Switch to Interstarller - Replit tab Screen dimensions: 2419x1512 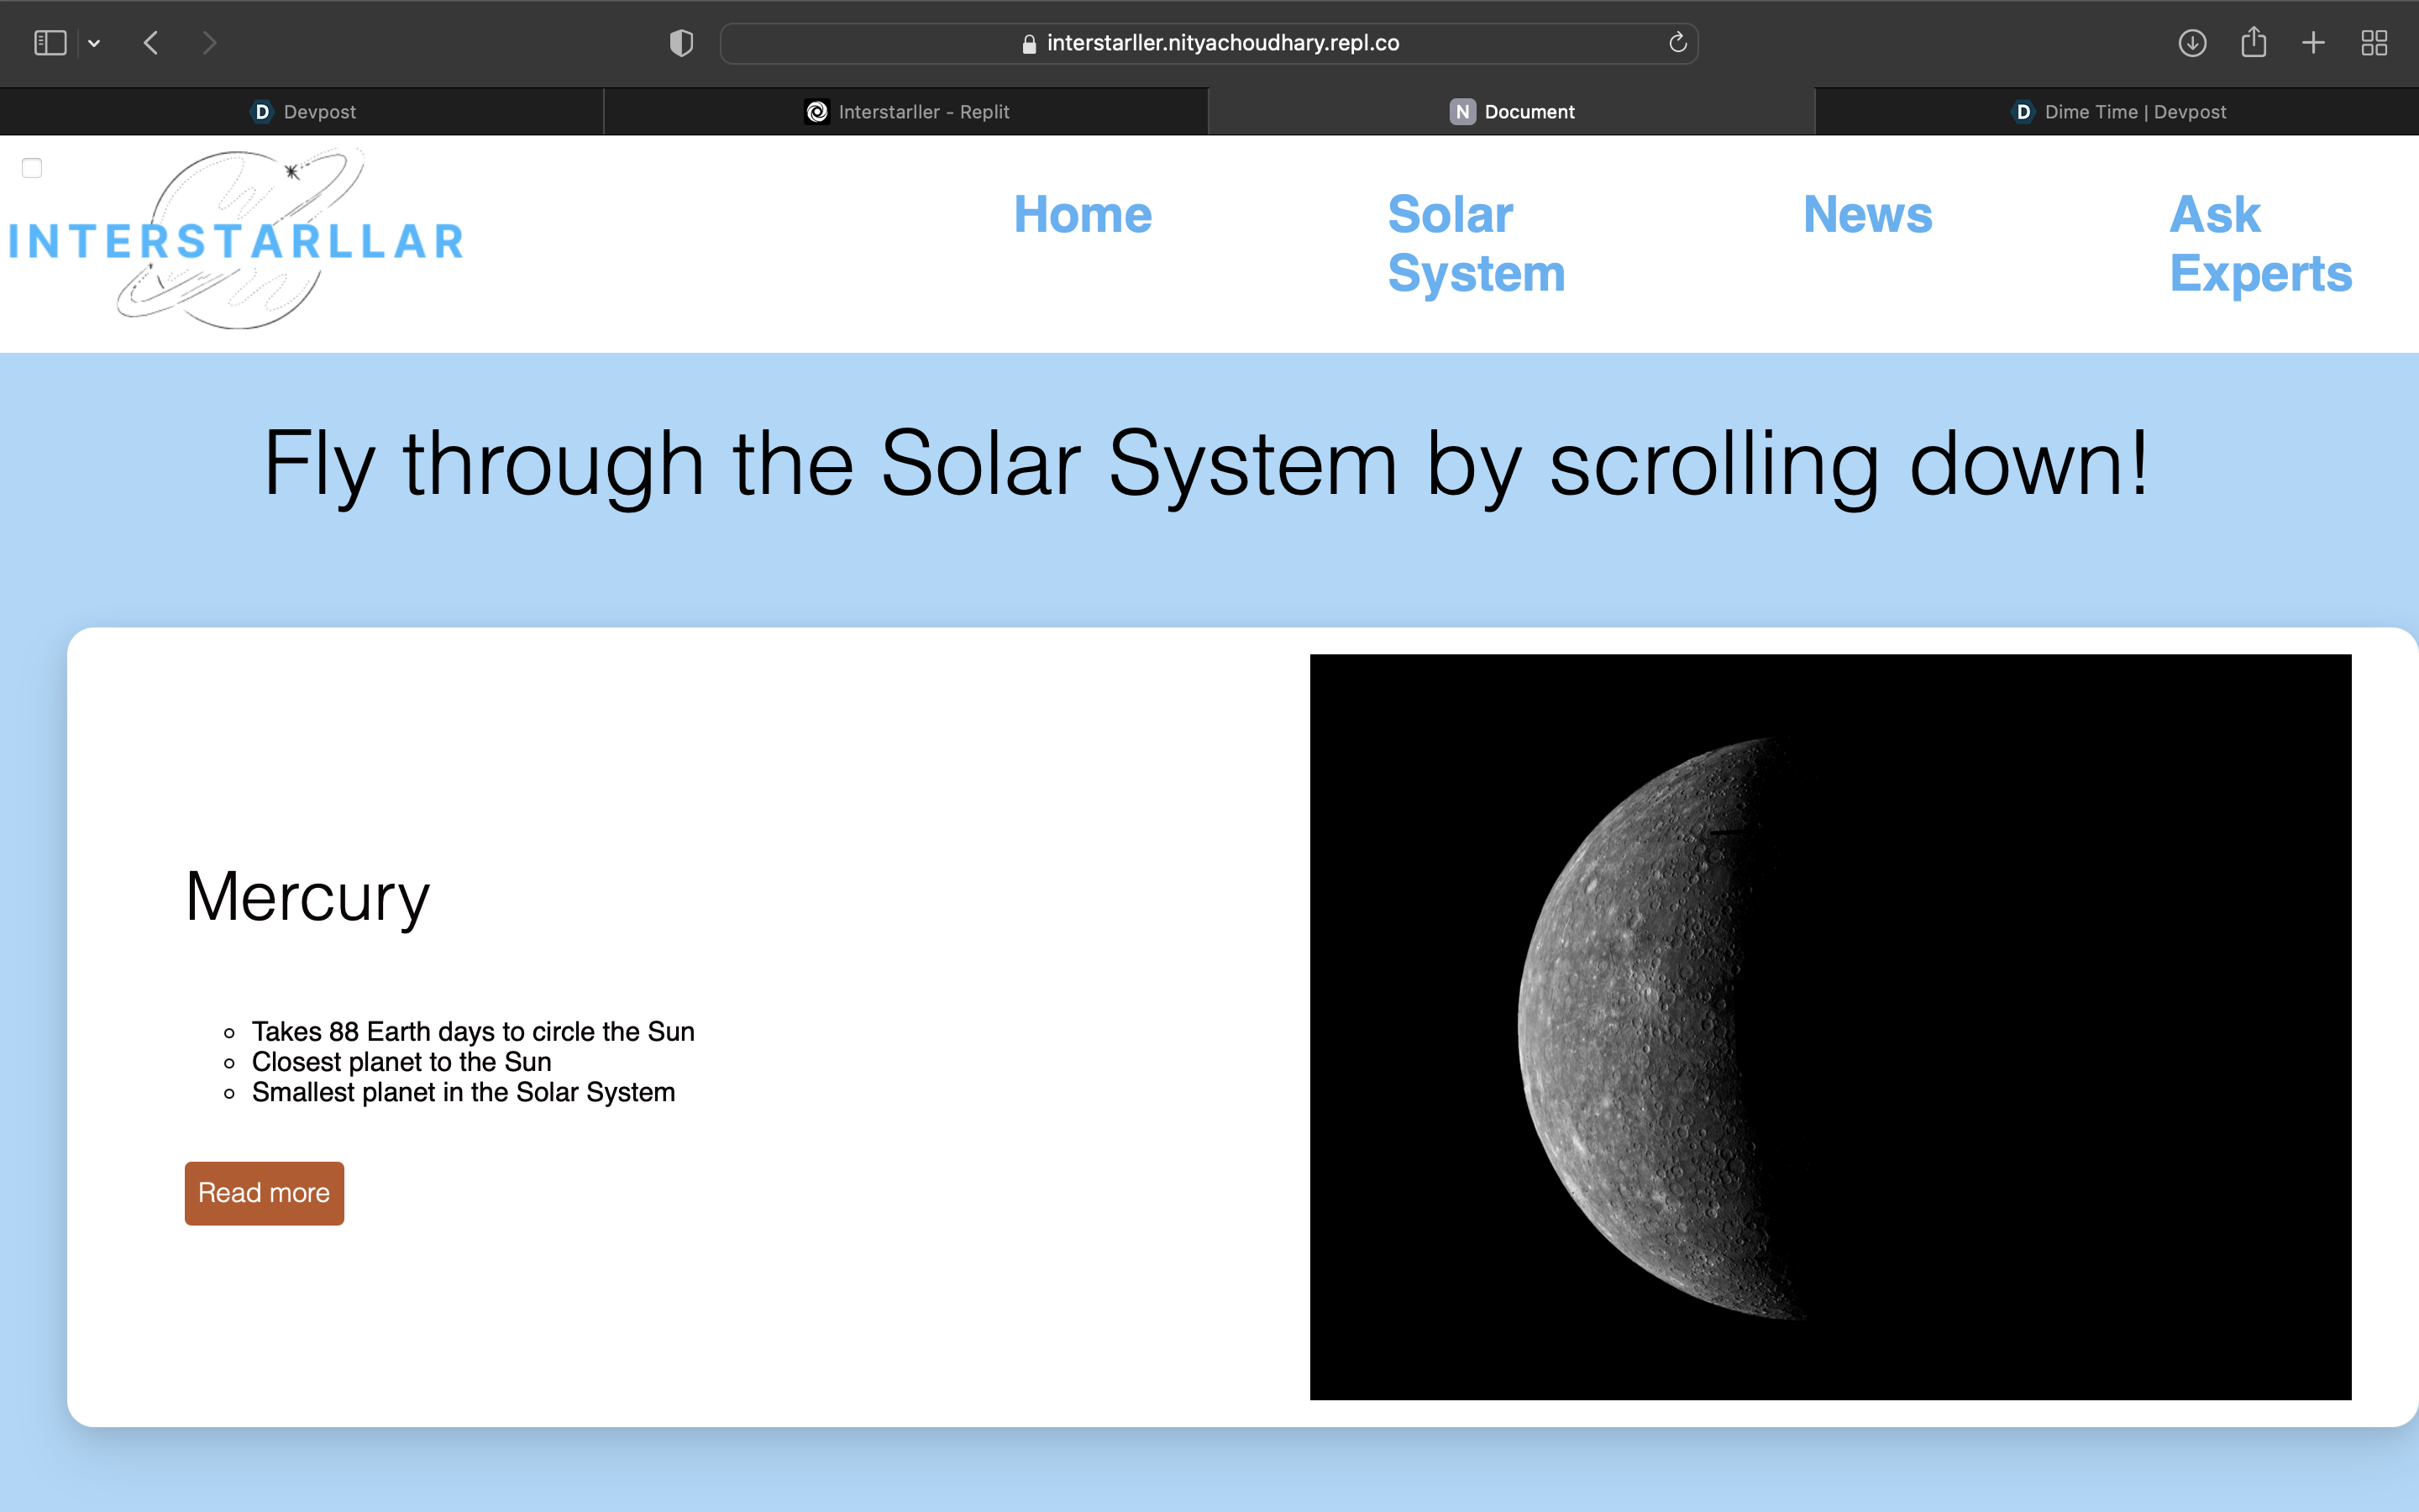906,112
